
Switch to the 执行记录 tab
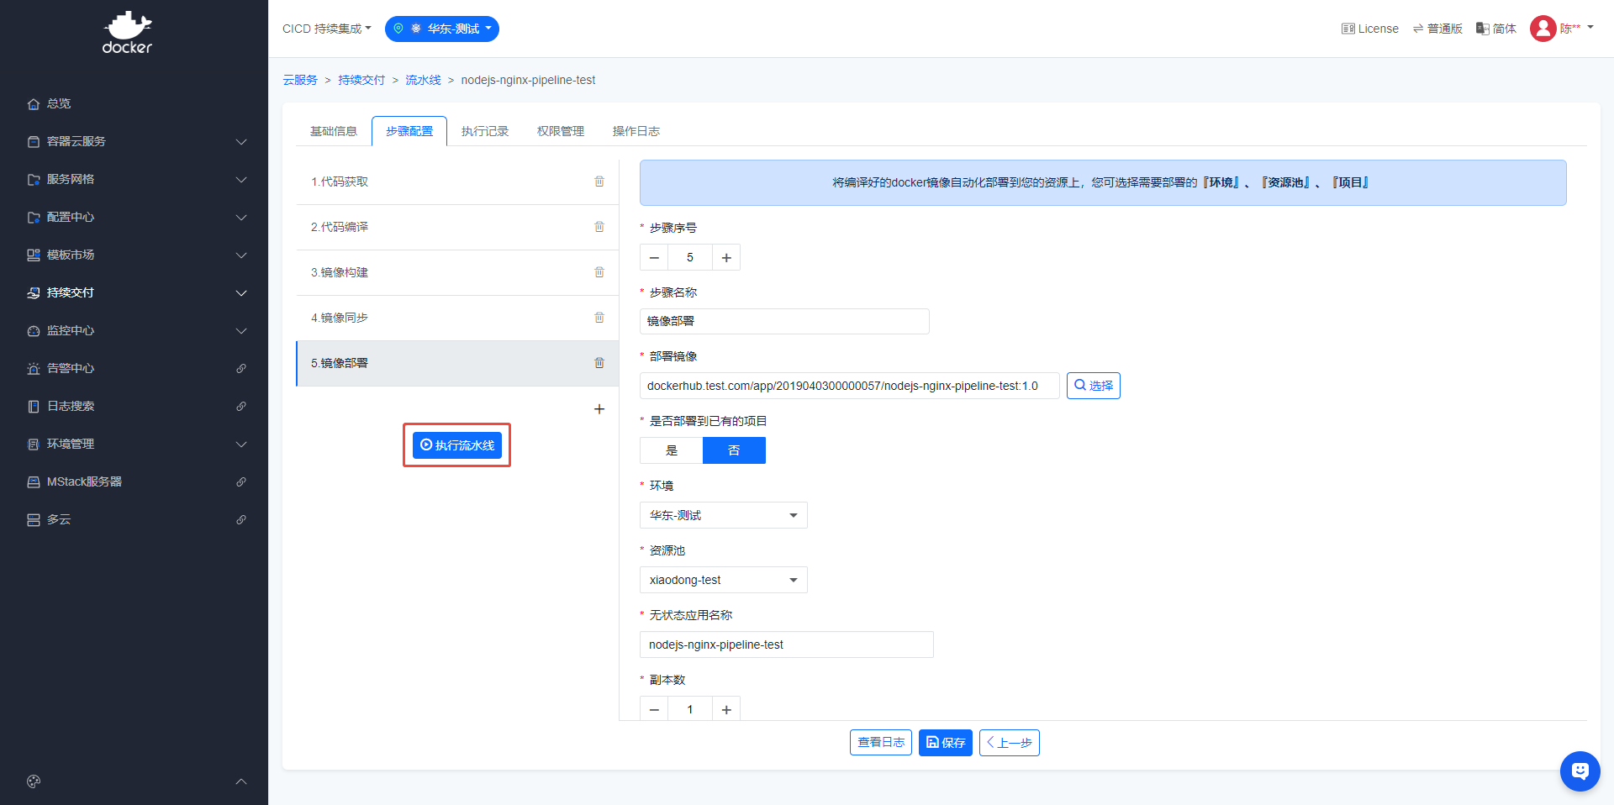(x=485, y=131)
